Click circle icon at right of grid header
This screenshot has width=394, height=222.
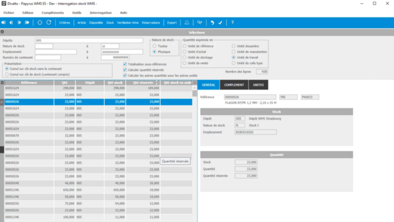click(194, 82)
